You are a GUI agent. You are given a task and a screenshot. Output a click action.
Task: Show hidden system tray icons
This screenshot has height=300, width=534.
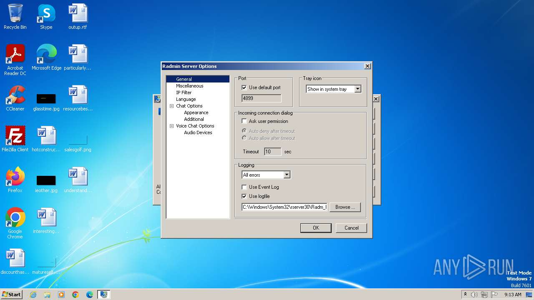[466, 295]
